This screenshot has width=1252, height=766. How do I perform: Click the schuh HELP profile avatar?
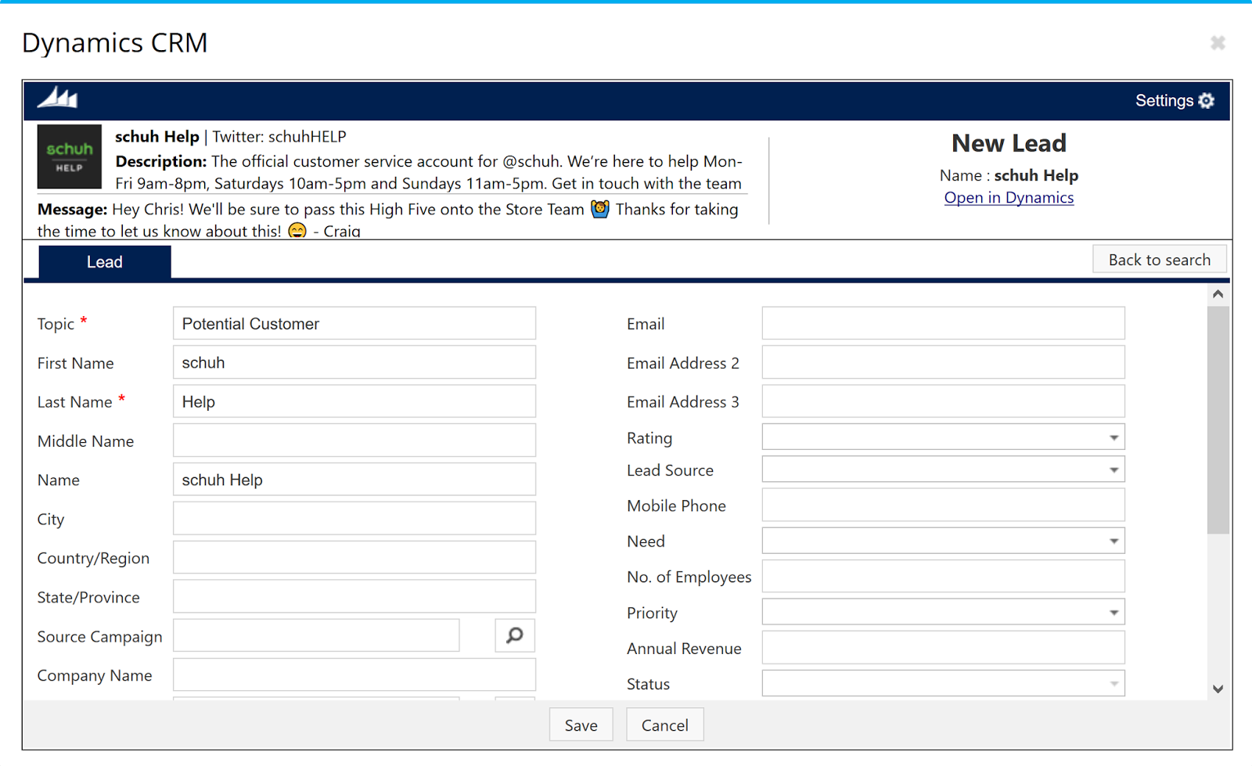click(x=70, y=156)
